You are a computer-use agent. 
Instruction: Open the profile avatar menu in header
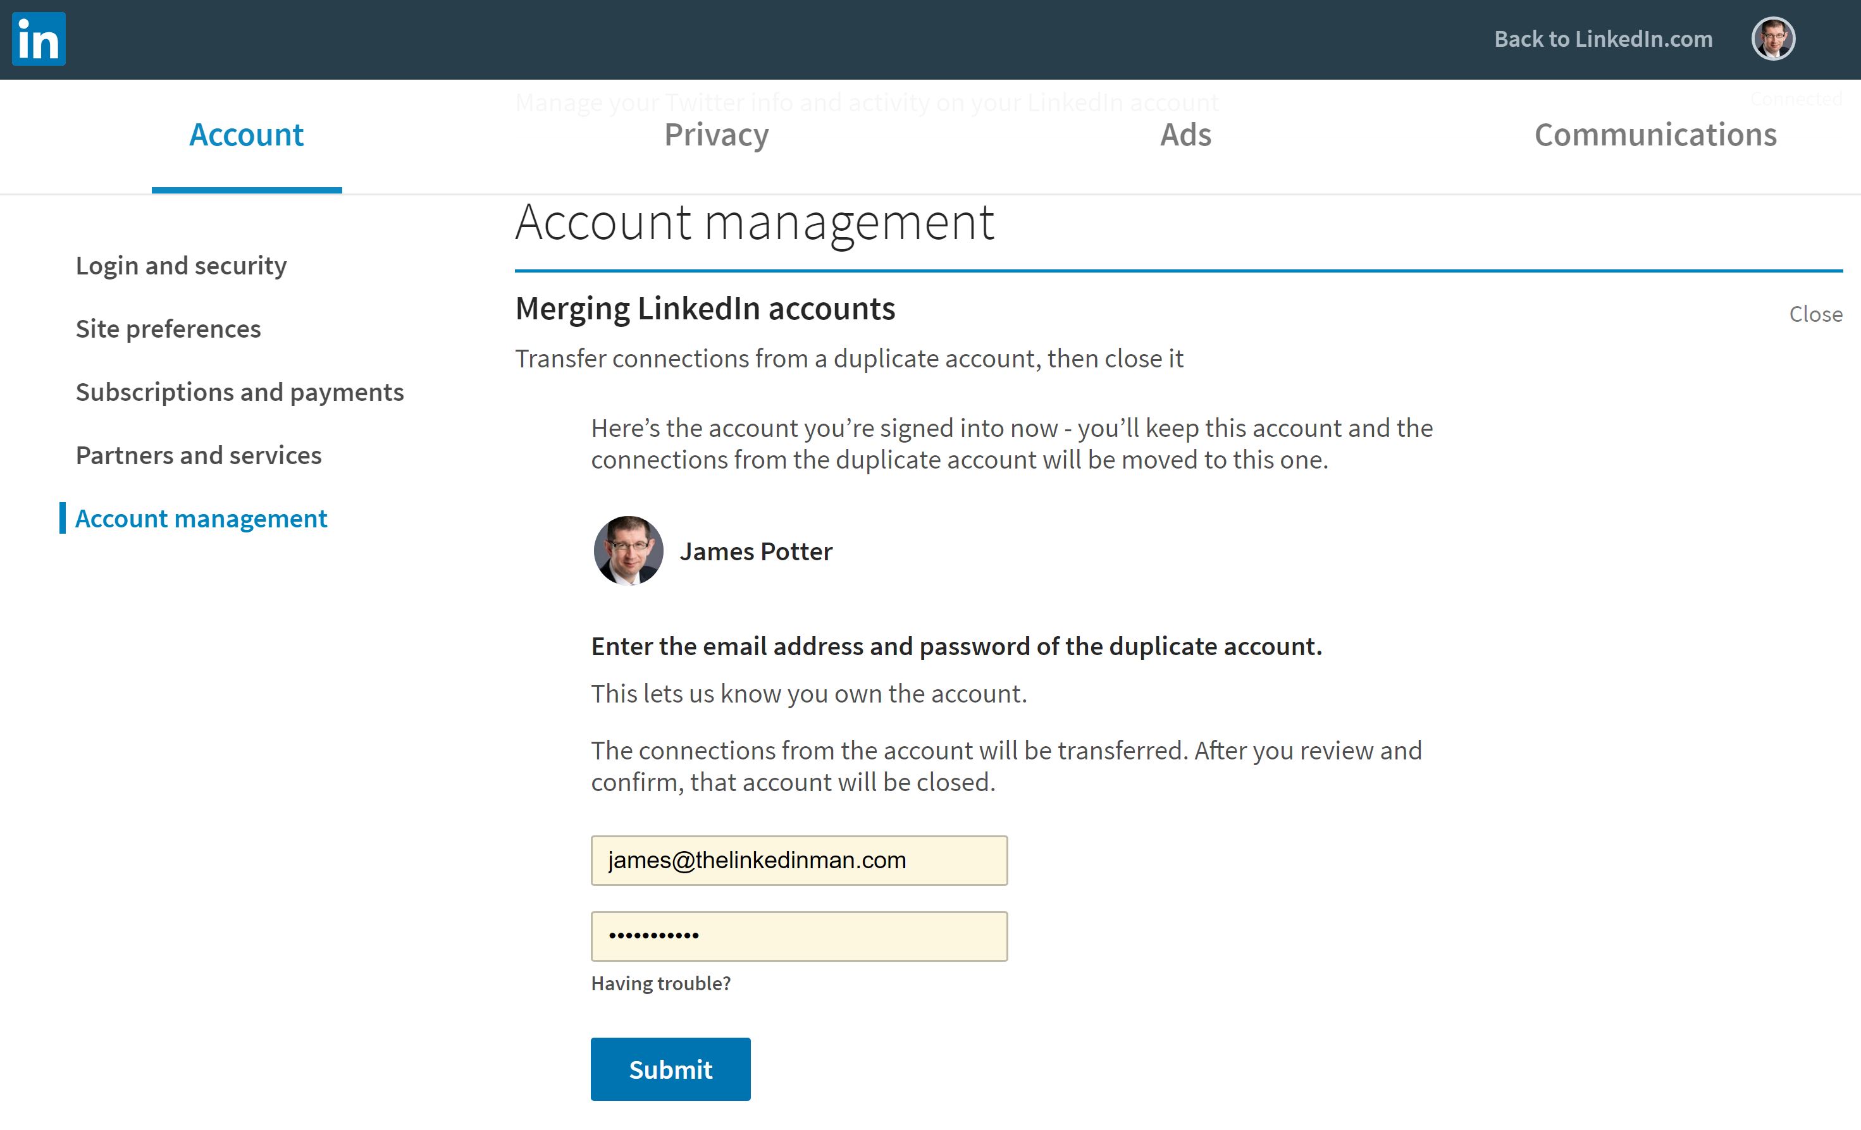(x=1772, y=39)
